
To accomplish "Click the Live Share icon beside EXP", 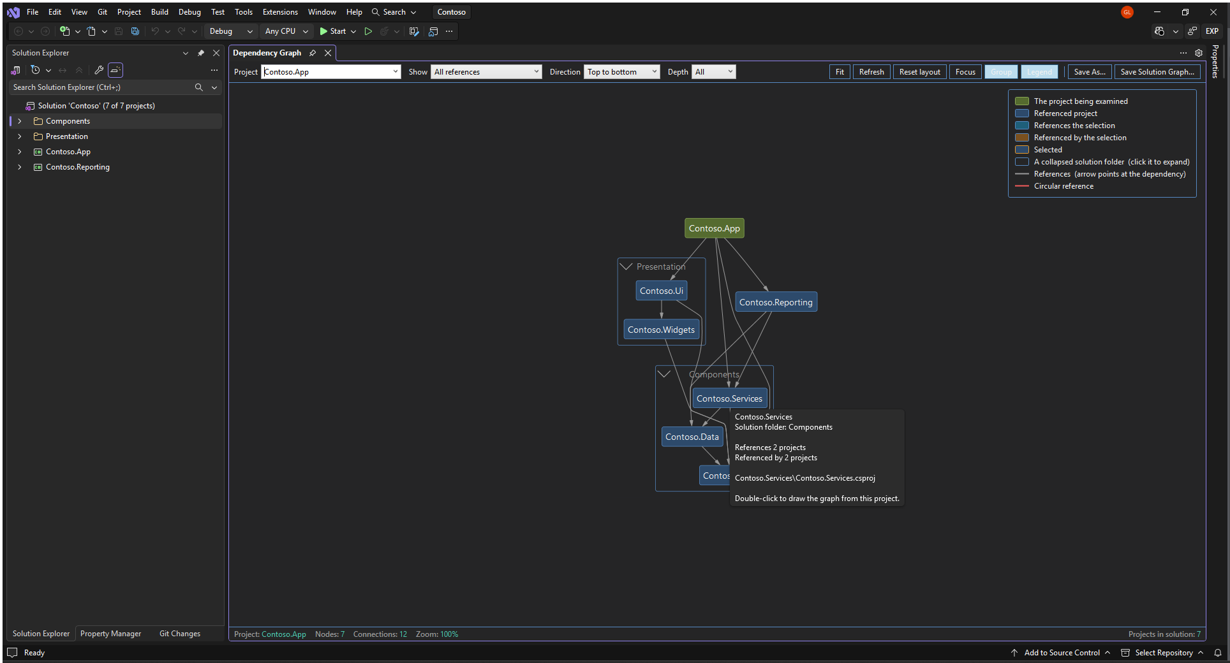I will (1192, 31).
